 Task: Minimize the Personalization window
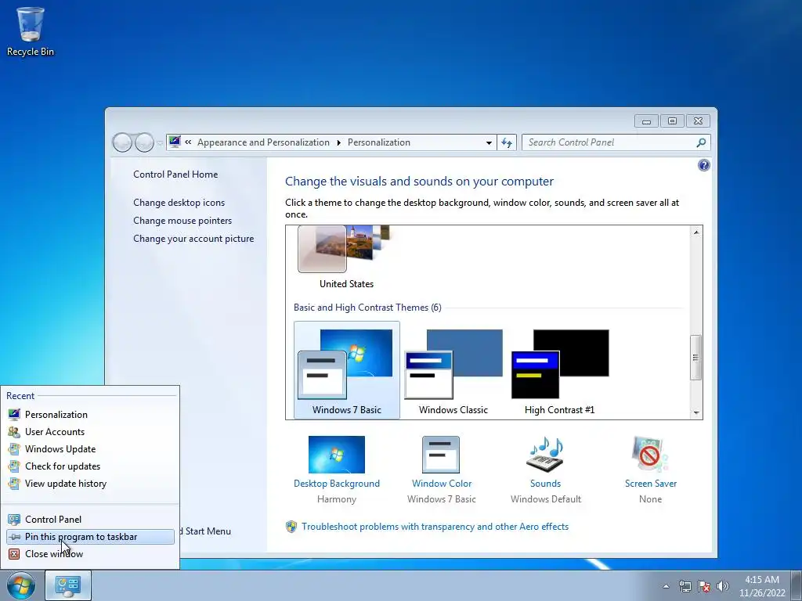click(x=646, y=121)
